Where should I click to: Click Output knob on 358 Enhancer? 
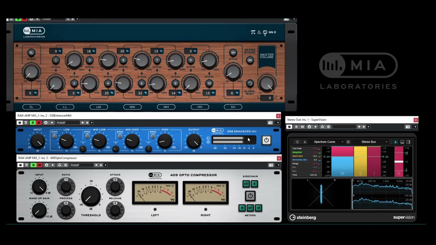click(x=194, y=140)
